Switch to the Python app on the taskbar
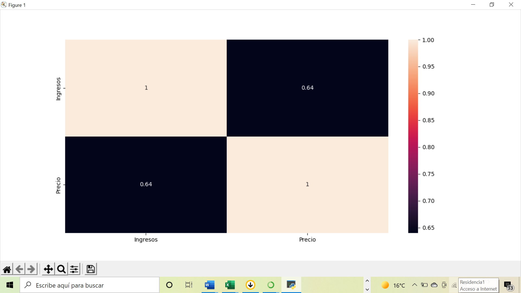The image size is (521, 293). point(291,285)
